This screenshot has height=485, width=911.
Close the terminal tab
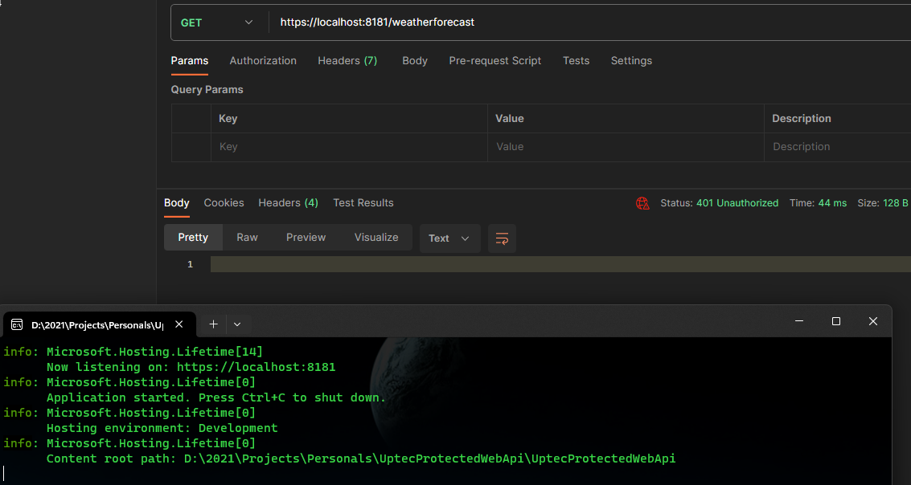179,324
